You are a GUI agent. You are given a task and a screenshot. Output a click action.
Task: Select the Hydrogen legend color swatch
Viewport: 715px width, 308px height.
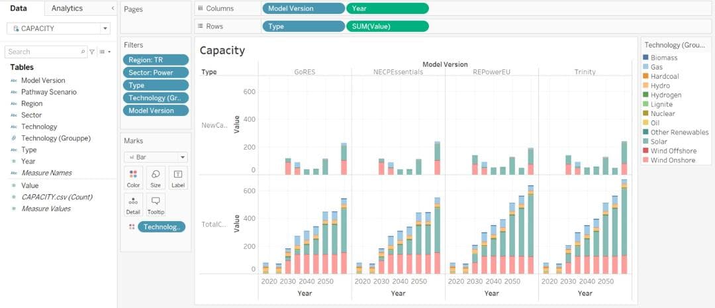(x=645, y=95)
